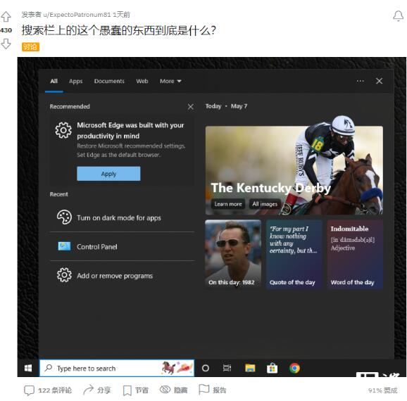Click the Cortana circle icon

tap(206, 368)
